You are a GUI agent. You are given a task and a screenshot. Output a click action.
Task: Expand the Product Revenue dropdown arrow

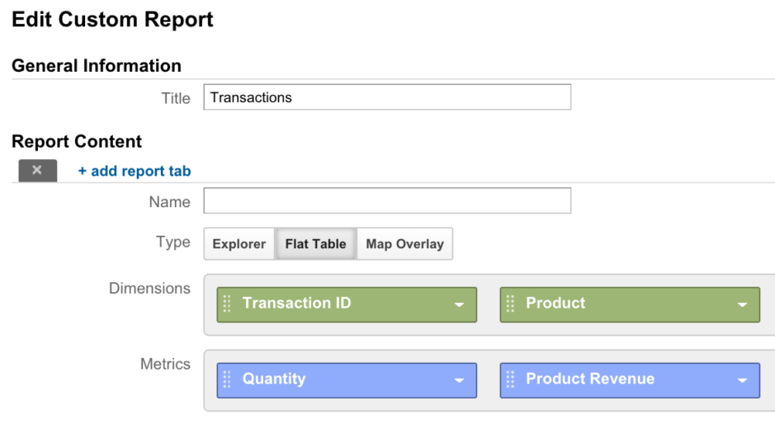[742, 380]
